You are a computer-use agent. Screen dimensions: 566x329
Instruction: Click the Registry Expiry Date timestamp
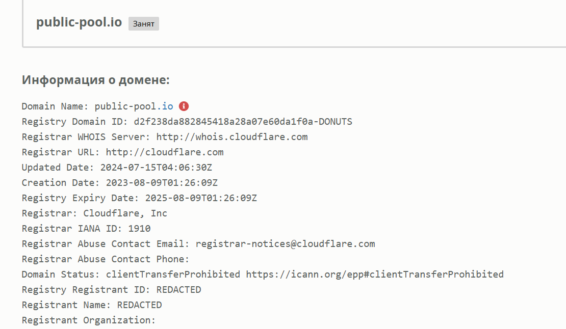201,198
